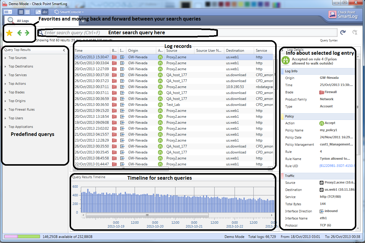Click in the search query input field
365x243 pixels.
(188, 33)
